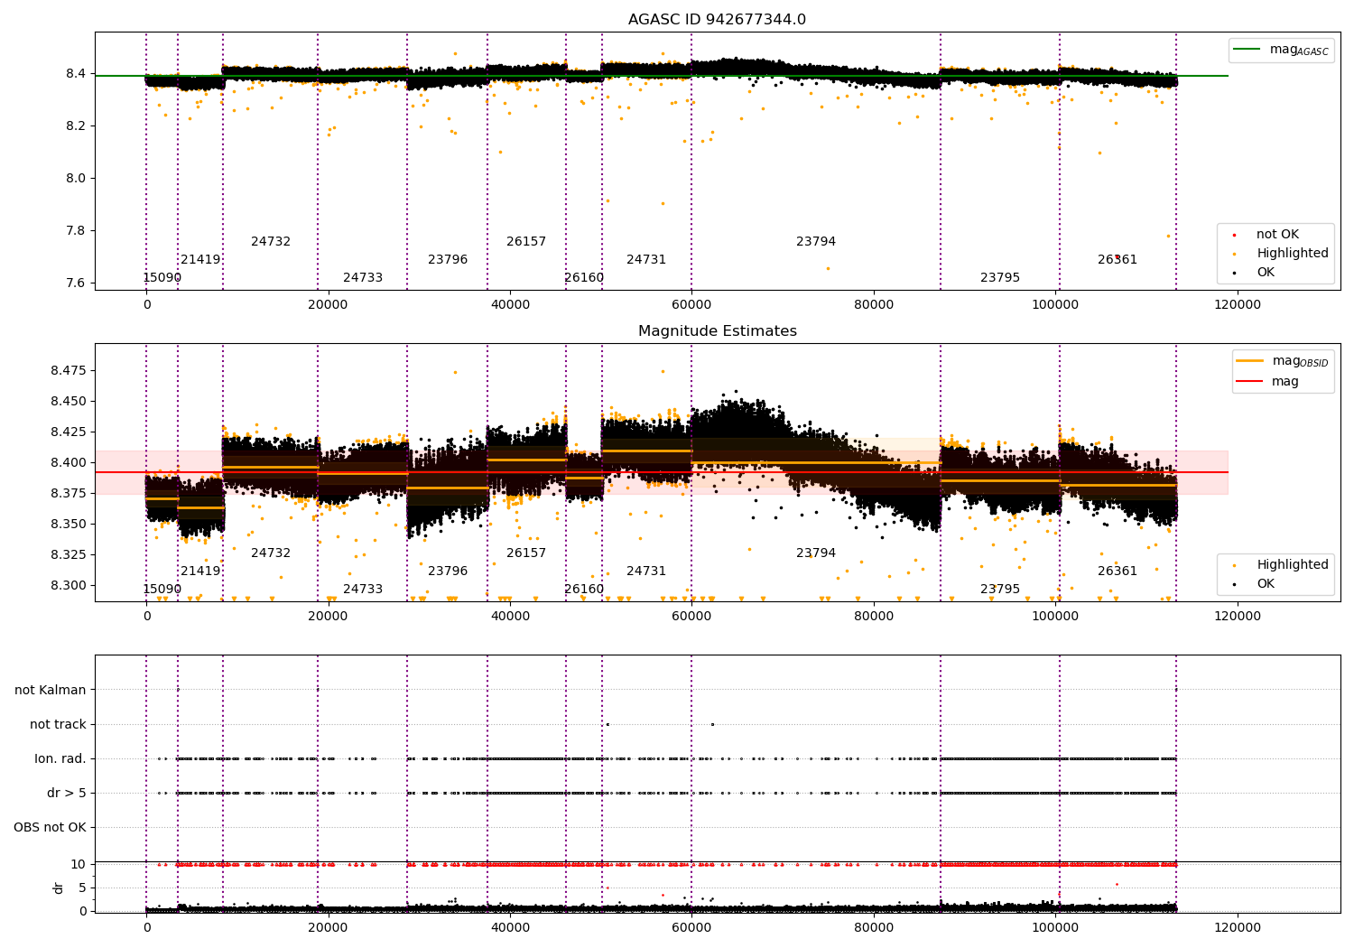Click the 8.450 y-axis tick label
1354x948 pixels.
pyautogui.click(x=69, y=402)
